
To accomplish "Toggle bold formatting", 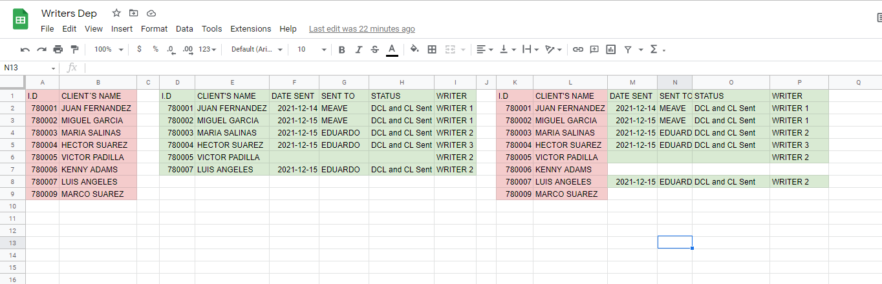I will [342, 49].
